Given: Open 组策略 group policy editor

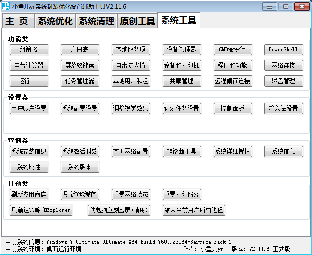Looking at the screenshot, I should click(29, 50).
